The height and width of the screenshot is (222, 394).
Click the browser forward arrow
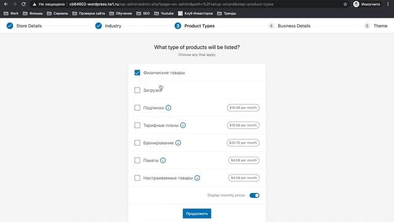click(15, 4)
